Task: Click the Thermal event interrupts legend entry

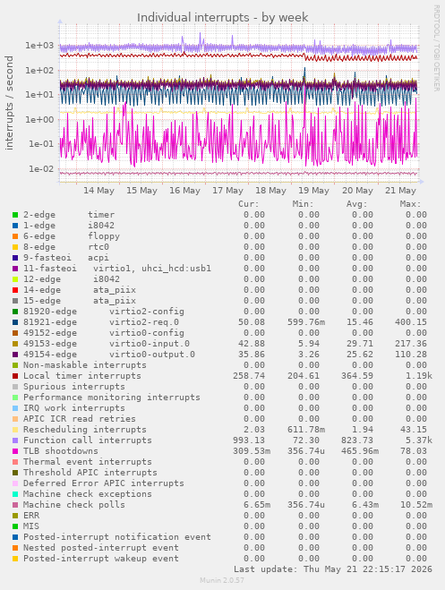Action: (87, 462)
